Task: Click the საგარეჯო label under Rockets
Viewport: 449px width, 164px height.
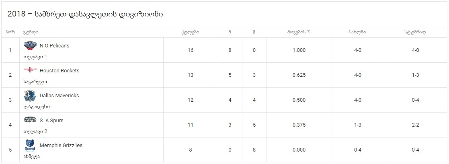Action: click(35, 82)
